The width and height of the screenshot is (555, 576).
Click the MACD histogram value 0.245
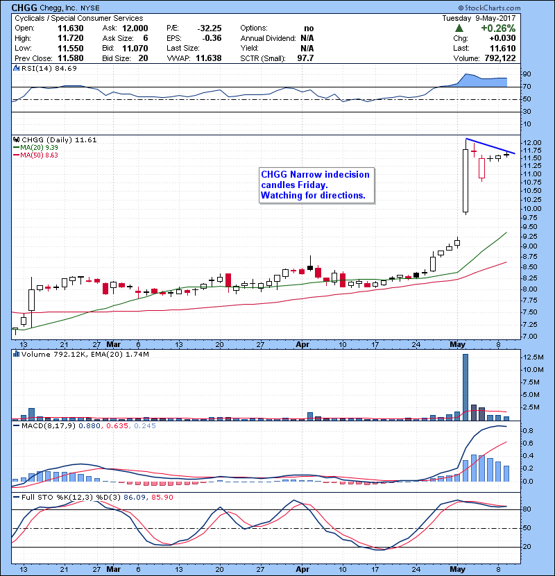[x=145, y=426]
